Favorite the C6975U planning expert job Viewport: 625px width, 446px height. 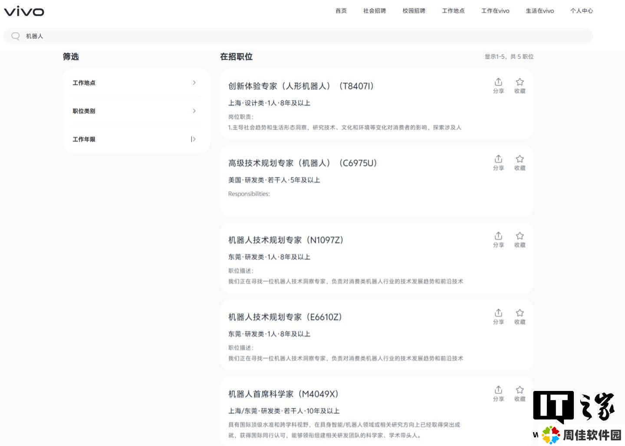[x=520, y=163]
